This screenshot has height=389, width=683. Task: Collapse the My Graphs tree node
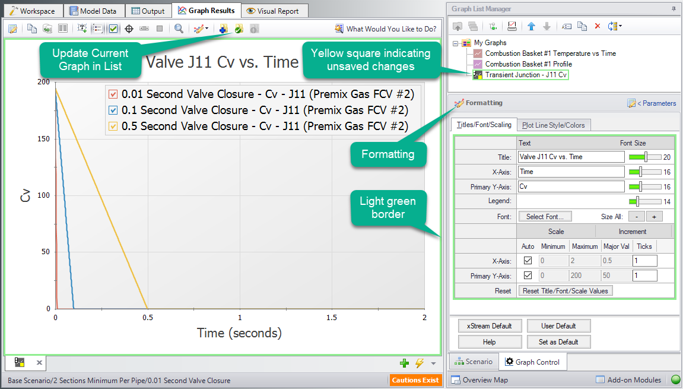(456, 43)
